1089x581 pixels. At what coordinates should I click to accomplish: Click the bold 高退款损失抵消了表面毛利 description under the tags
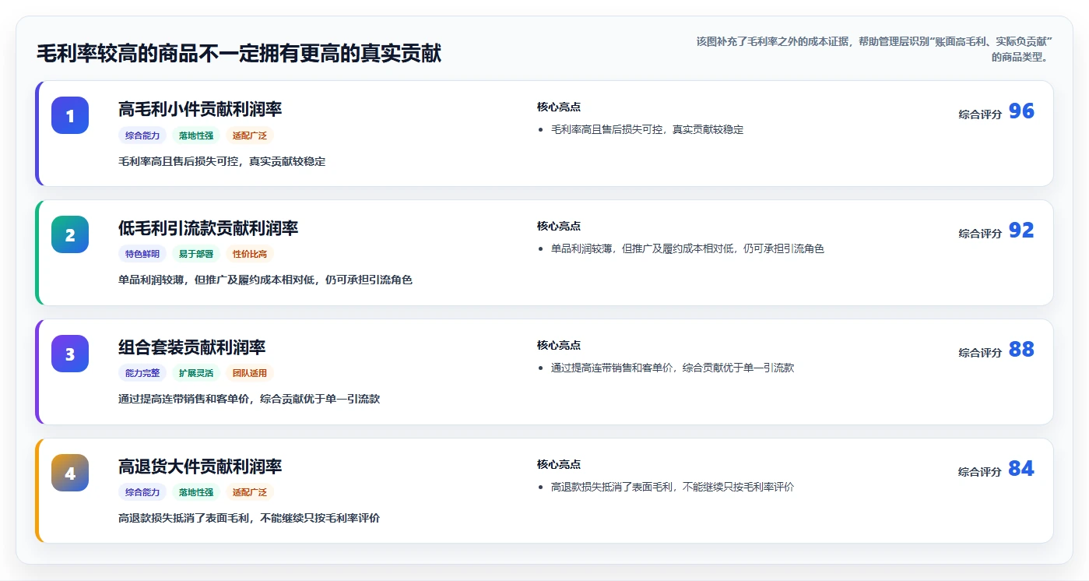pos(249,518)
